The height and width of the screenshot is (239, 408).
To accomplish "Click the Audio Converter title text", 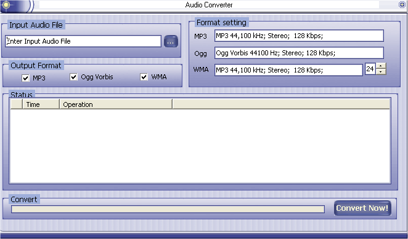I will point(209,5).
